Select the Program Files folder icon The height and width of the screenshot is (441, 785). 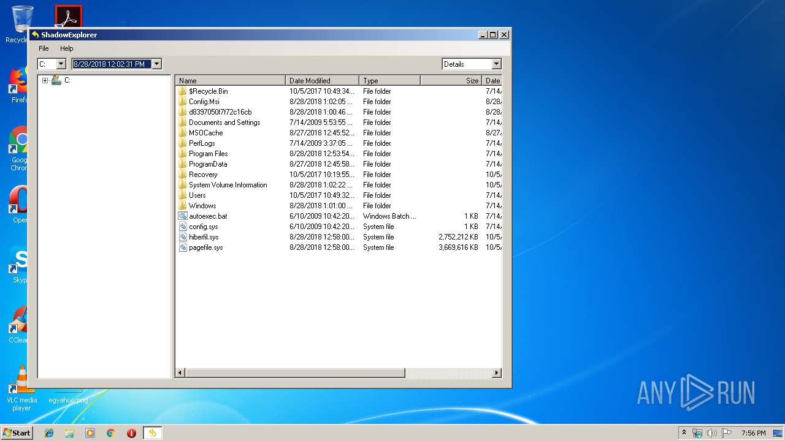(x=183, y=154)
